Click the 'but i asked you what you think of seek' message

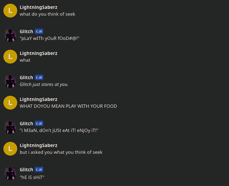[x=61, y=152]
